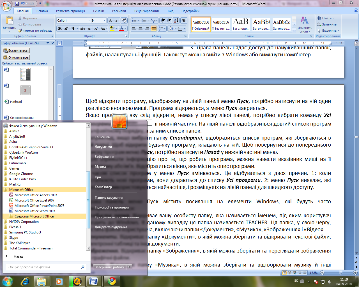
Task: Click the zoom slider handle
Action: point(340,273)
